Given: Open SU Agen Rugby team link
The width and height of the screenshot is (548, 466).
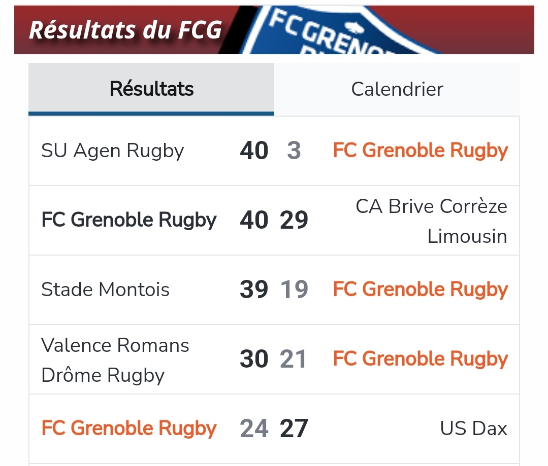Looking at the screenshot, I should click(x=113, y=151).
